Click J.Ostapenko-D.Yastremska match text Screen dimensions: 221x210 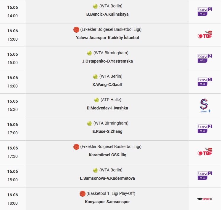click(107, 61)
